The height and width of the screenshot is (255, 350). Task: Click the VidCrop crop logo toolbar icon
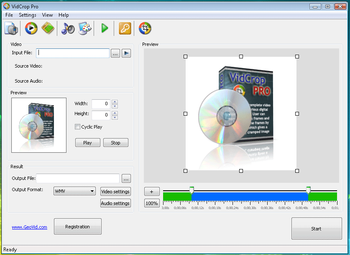click(145, 28)
